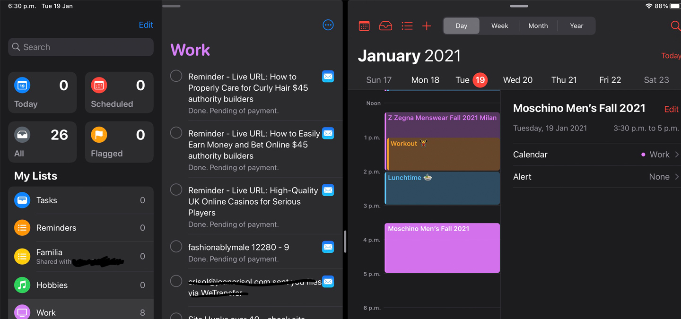This screenshot has width=681, height=319.
Task: Mark the Curly Hair reminder as complete
Action: [176, 76]
